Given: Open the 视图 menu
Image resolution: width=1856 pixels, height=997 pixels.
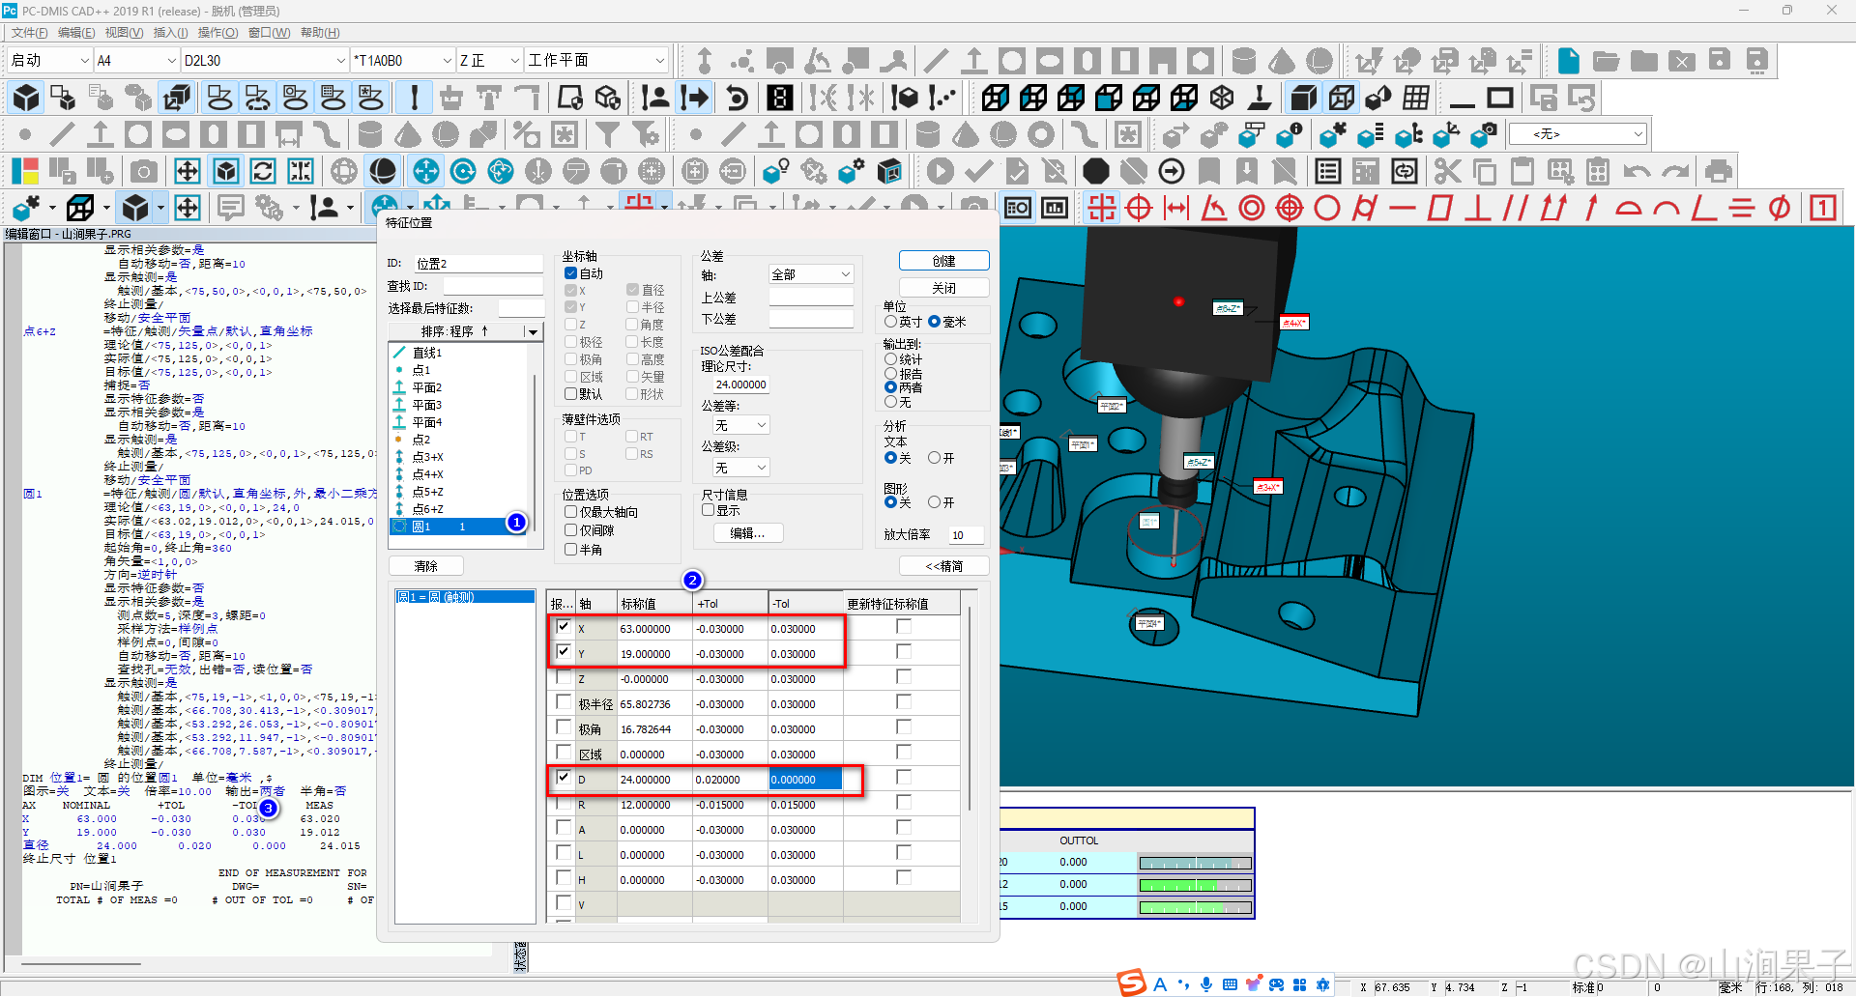Looking at the screenshot, I should coord(124,33).
